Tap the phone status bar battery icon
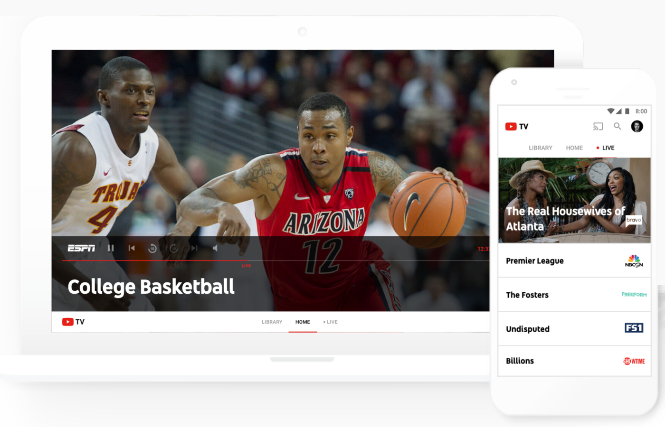 627,111
